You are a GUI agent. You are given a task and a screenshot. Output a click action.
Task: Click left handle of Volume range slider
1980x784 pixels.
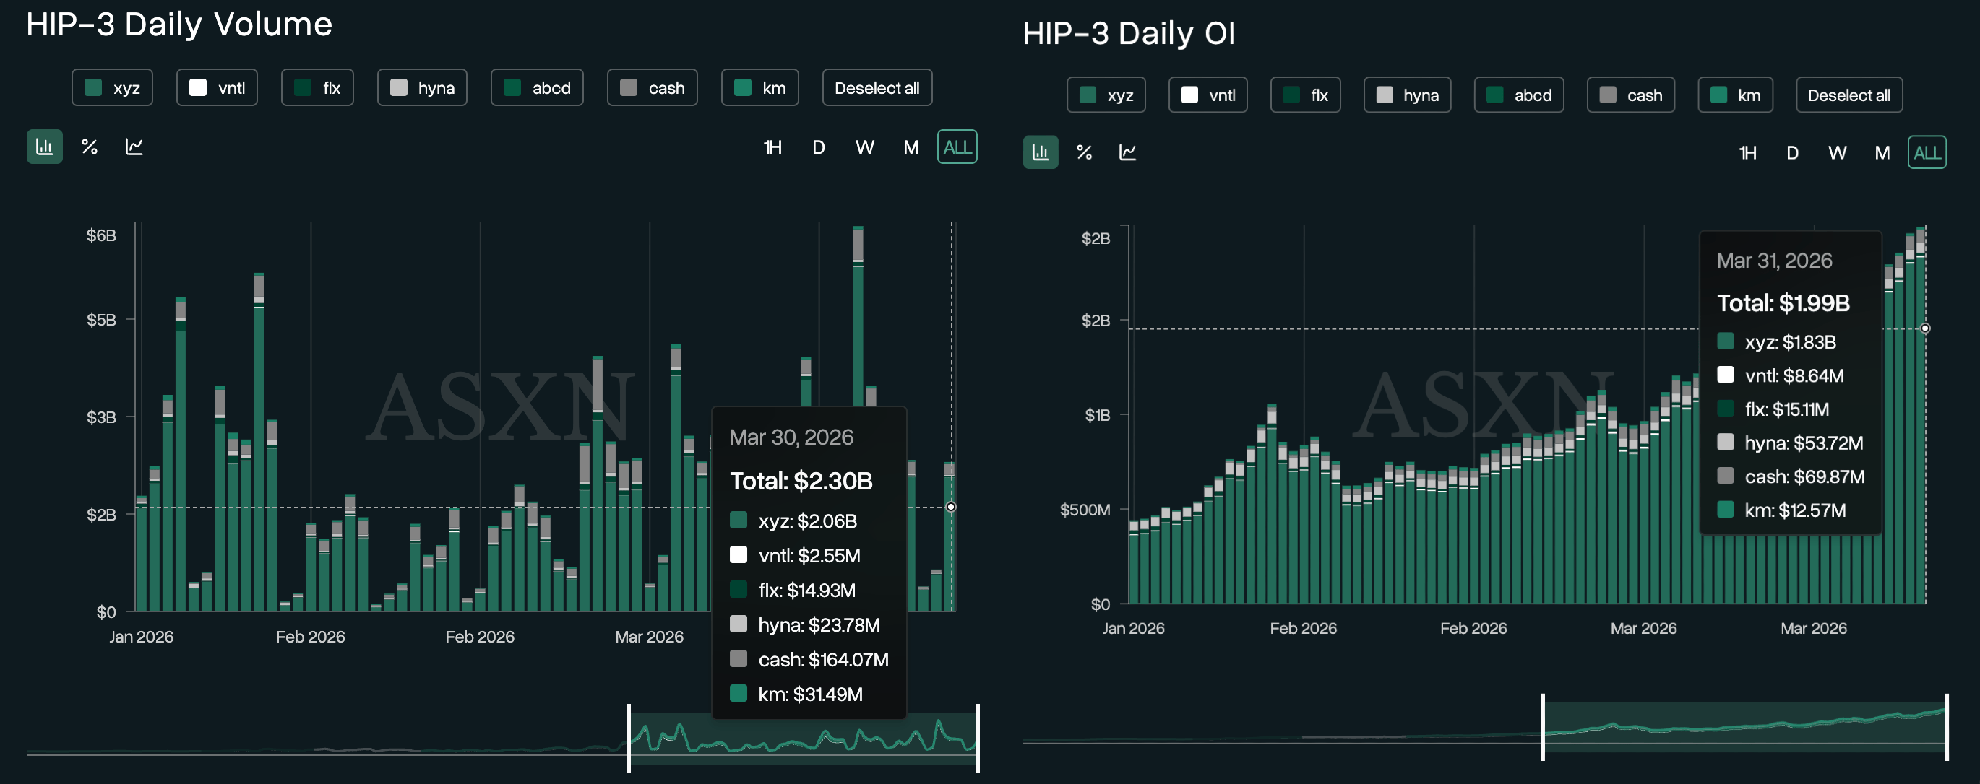629,738
